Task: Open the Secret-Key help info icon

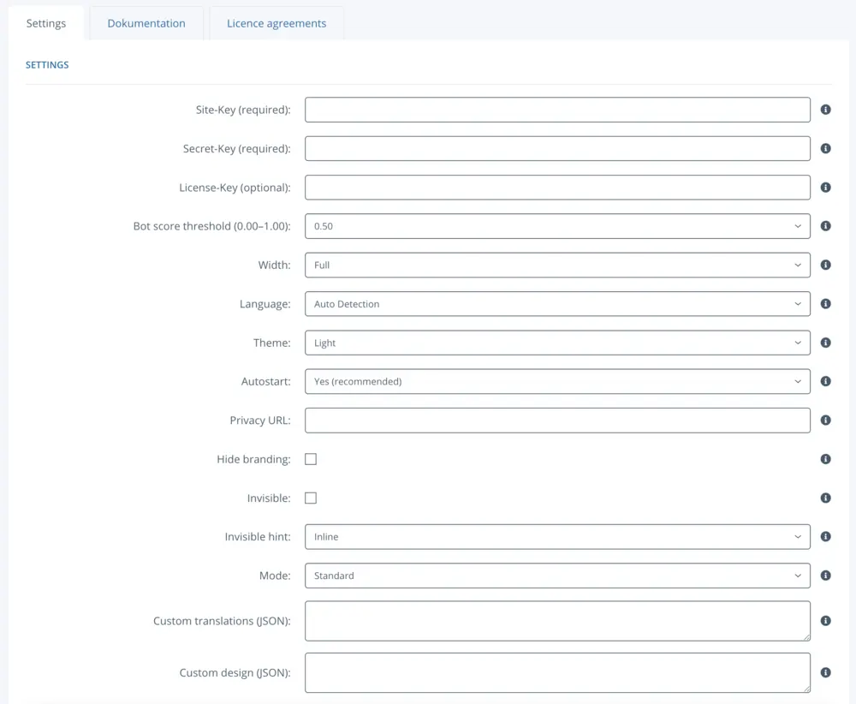Action: click(826, 147)
